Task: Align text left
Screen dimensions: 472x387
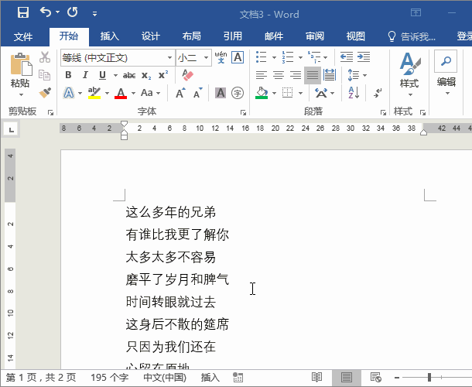Action: (262, 75)
